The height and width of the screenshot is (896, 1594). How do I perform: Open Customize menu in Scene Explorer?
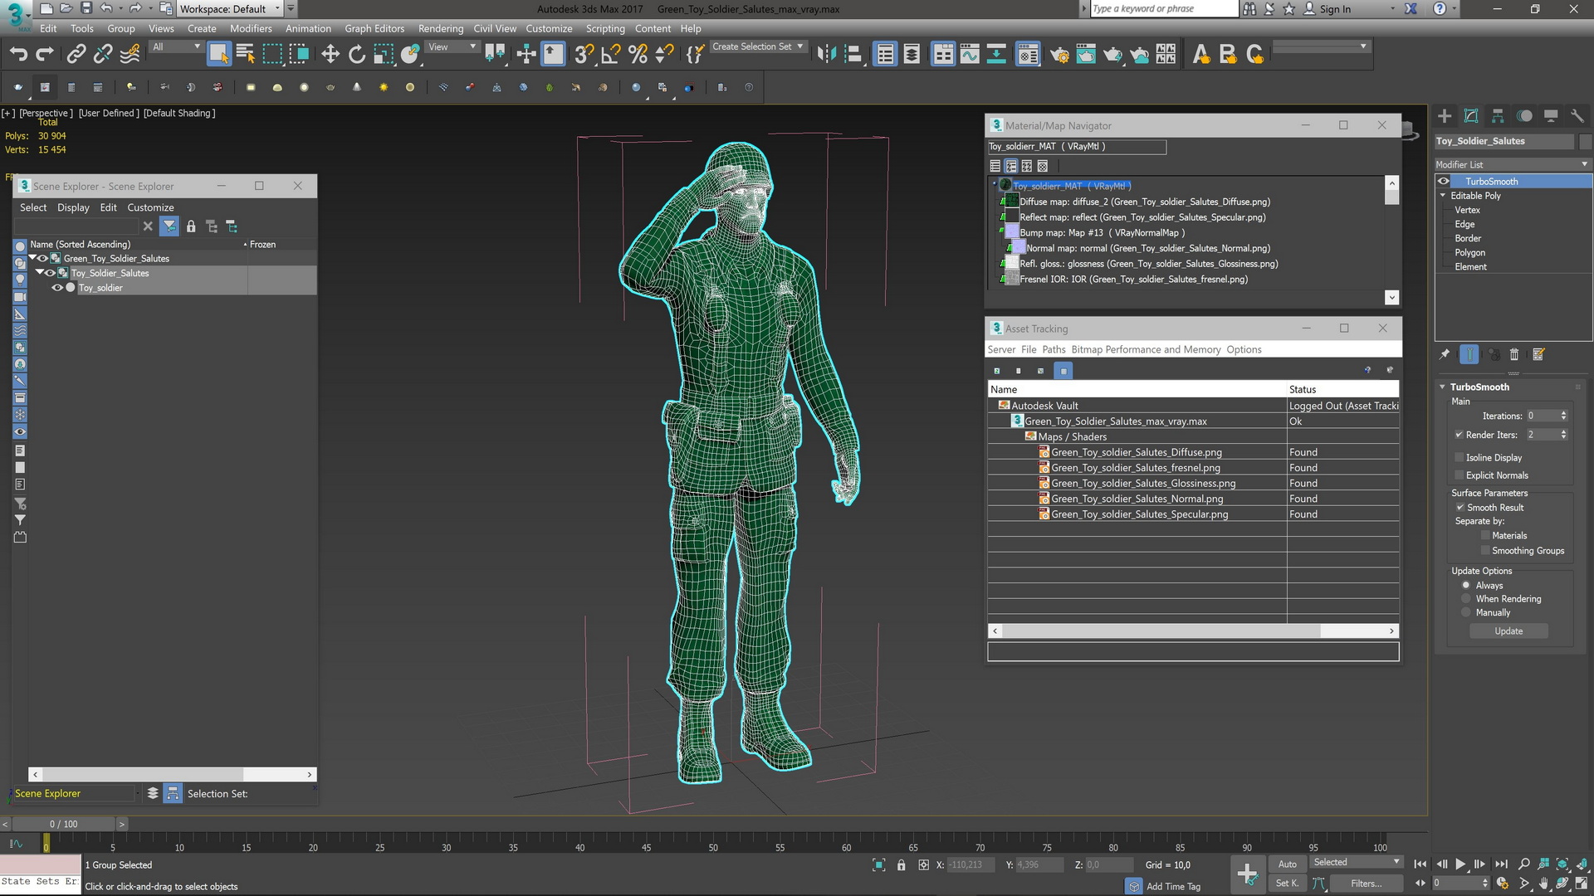coord(150,207)
